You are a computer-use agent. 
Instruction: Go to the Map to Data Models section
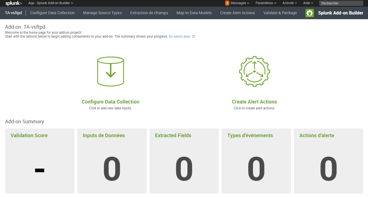pos(194,13)
